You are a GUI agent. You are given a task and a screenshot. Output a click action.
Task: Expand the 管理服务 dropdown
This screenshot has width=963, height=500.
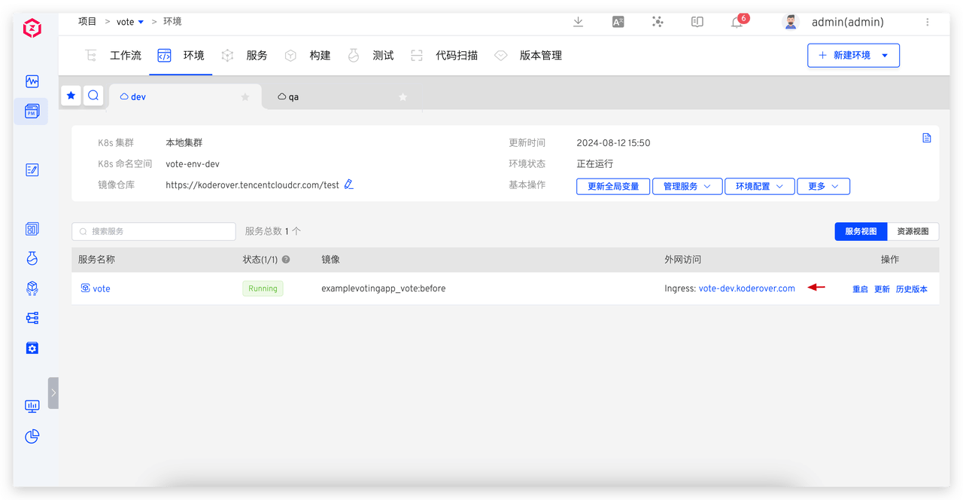click(687, 186)
